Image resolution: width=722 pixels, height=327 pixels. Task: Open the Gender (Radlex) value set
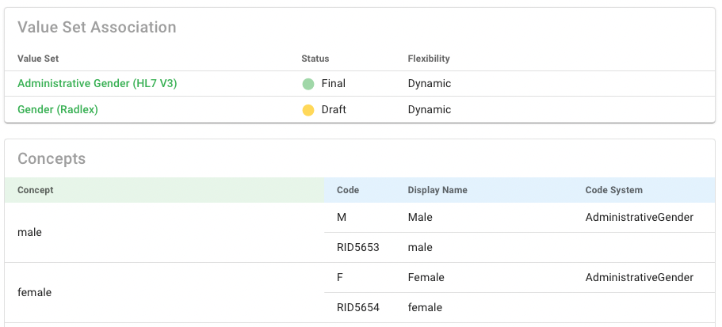click(58, 110)
